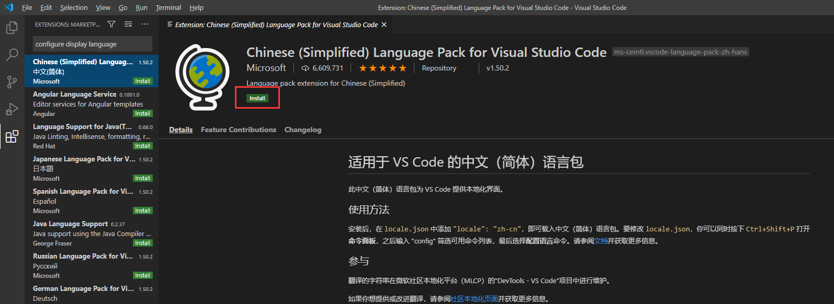The height and width of the screenshot is (304, 834).
Task: Clear extensions search results icon
Action: [128, 24]
